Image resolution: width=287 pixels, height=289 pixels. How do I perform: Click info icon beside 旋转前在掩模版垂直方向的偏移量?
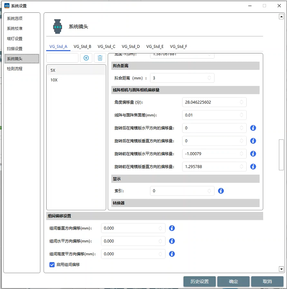[x=253, y=167]
